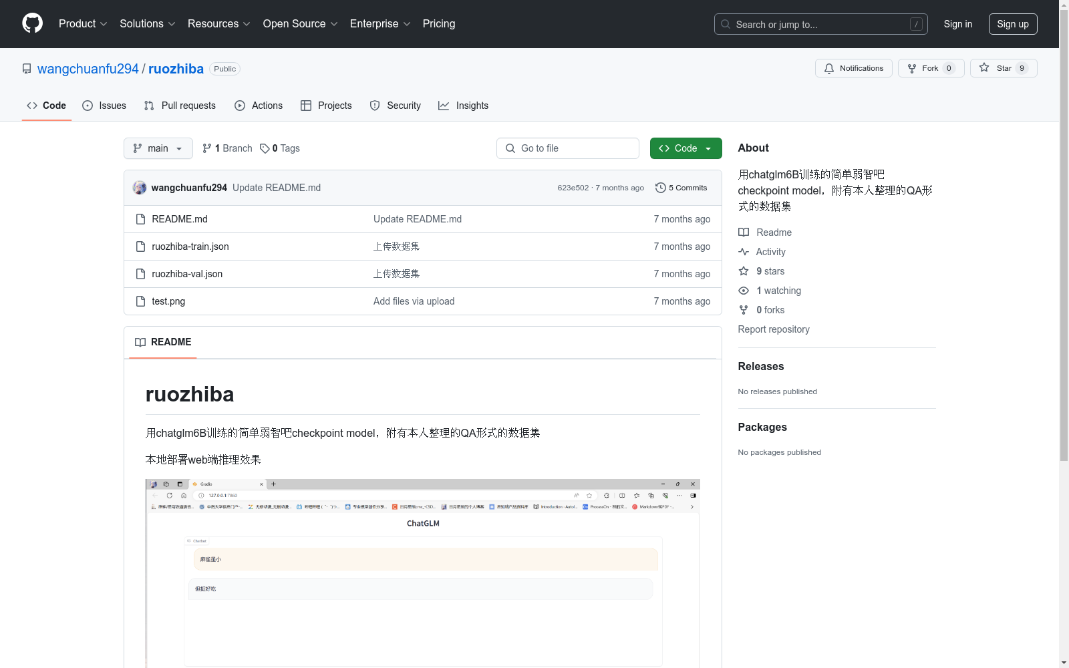
Task: Click file icon beside ruozhiba-train.json
Action: pyautogui.click(x=140, y=246)
